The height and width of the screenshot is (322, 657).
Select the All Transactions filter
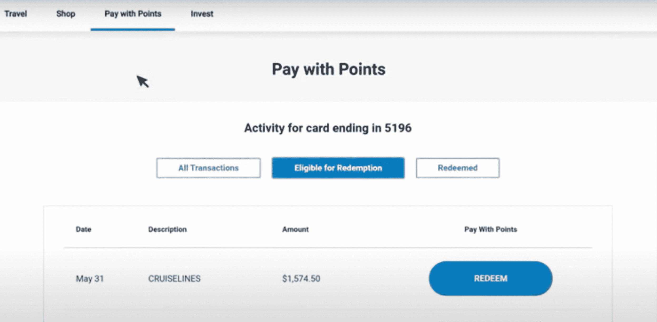(x=208, y=168)
